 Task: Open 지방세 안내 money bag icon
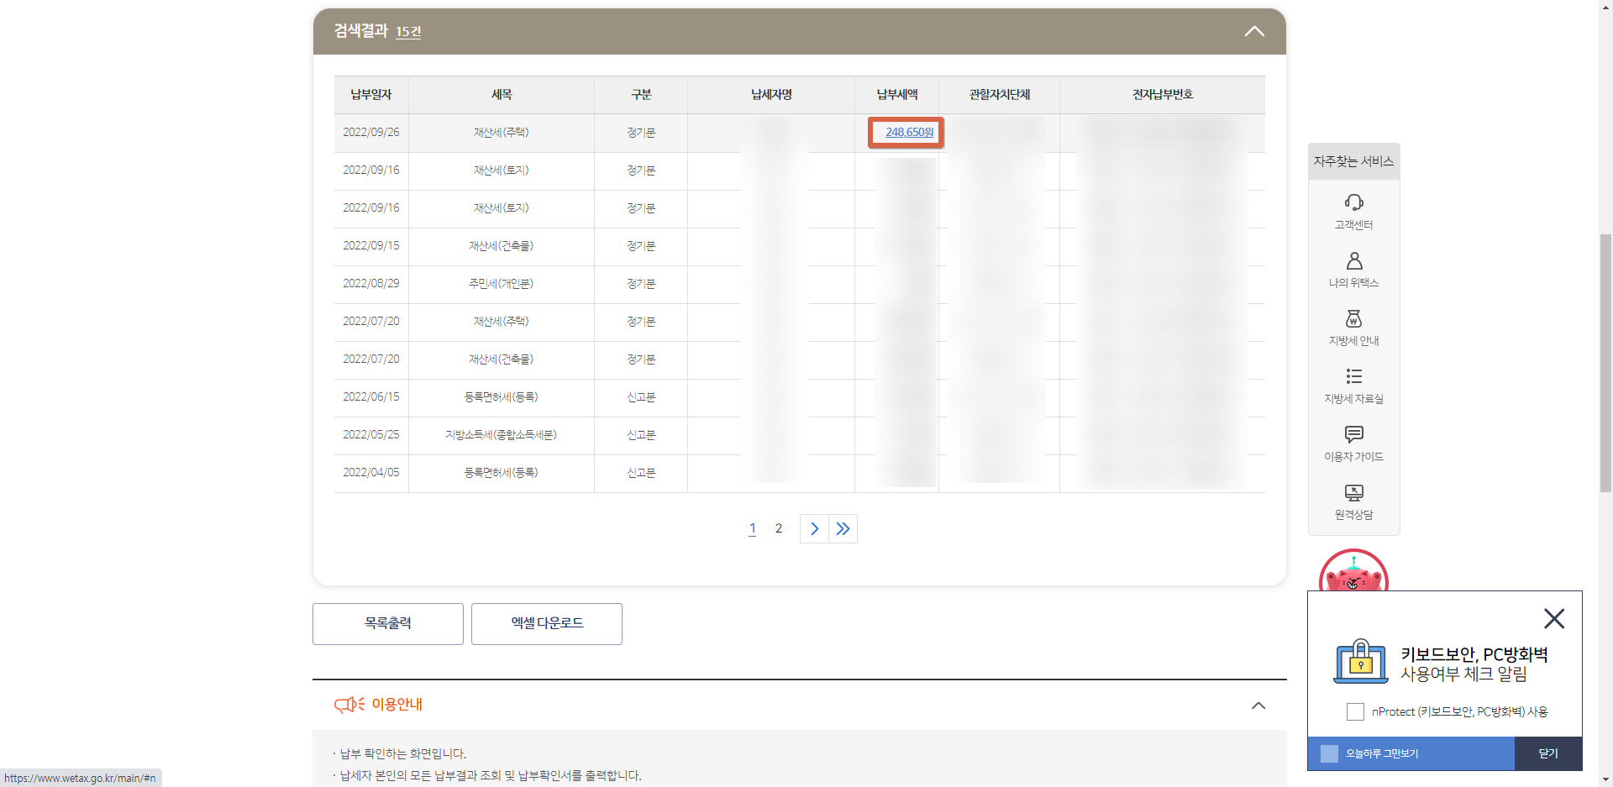coord(1353,318)
